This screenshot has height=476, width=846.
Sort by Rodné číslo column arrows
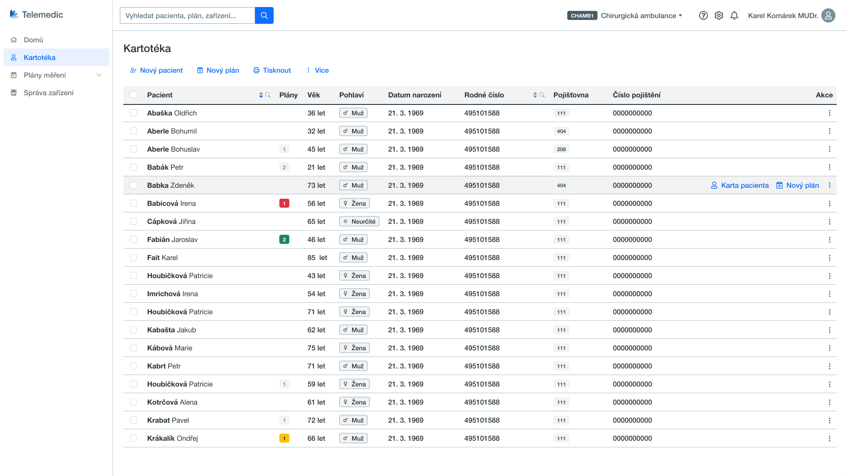(x=535, y=95)
